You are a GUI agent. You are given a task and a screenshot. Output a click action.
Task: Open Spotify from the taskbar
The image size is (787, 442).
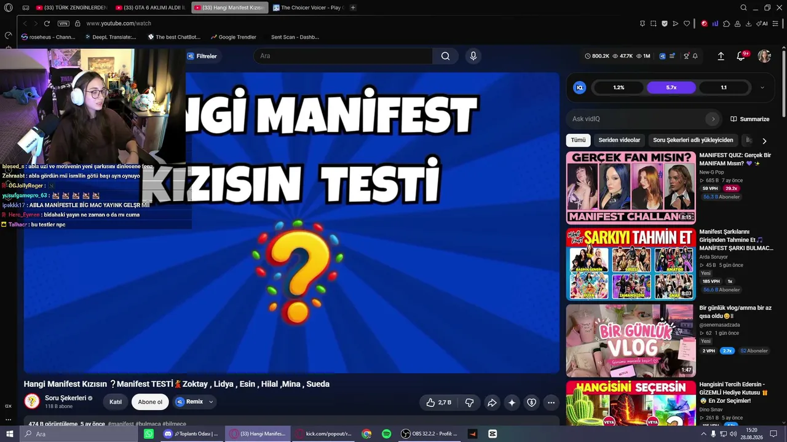pyautogui.click(x=386, y=434)
